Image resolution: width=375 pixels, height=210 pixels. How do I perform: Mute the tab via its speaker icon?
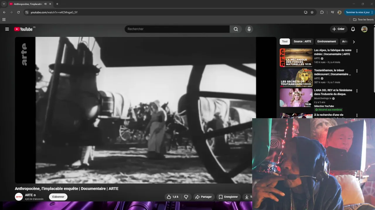45,4
